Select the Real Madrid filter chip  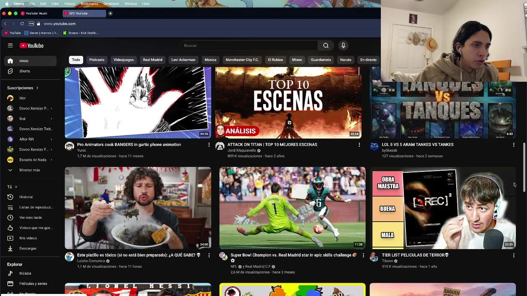click(x=152, y=60)
